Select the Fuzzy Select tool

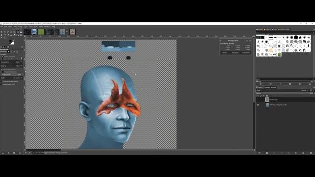pos(11,32)
